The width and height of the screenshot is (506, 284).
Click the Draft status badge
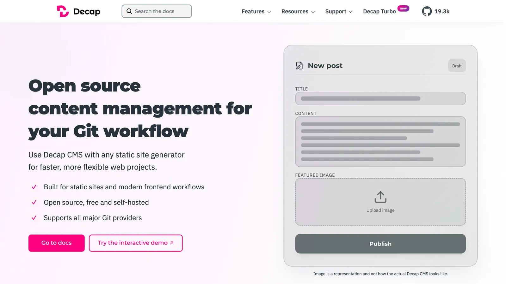(x=457, y=66)
